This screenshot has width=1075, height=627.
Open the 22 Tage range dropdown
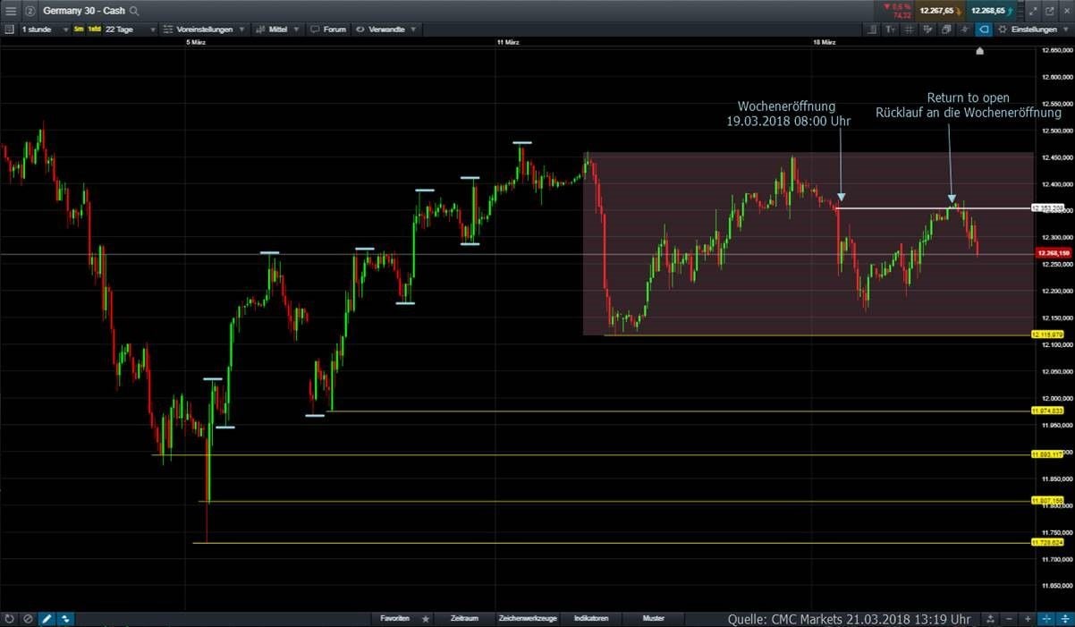tap(131, 30)
